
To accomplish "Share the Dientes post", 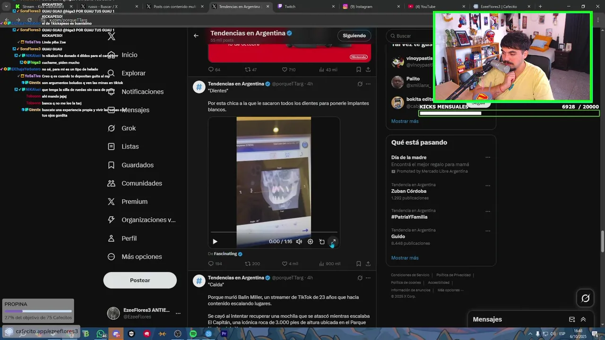I will [368, 263].
